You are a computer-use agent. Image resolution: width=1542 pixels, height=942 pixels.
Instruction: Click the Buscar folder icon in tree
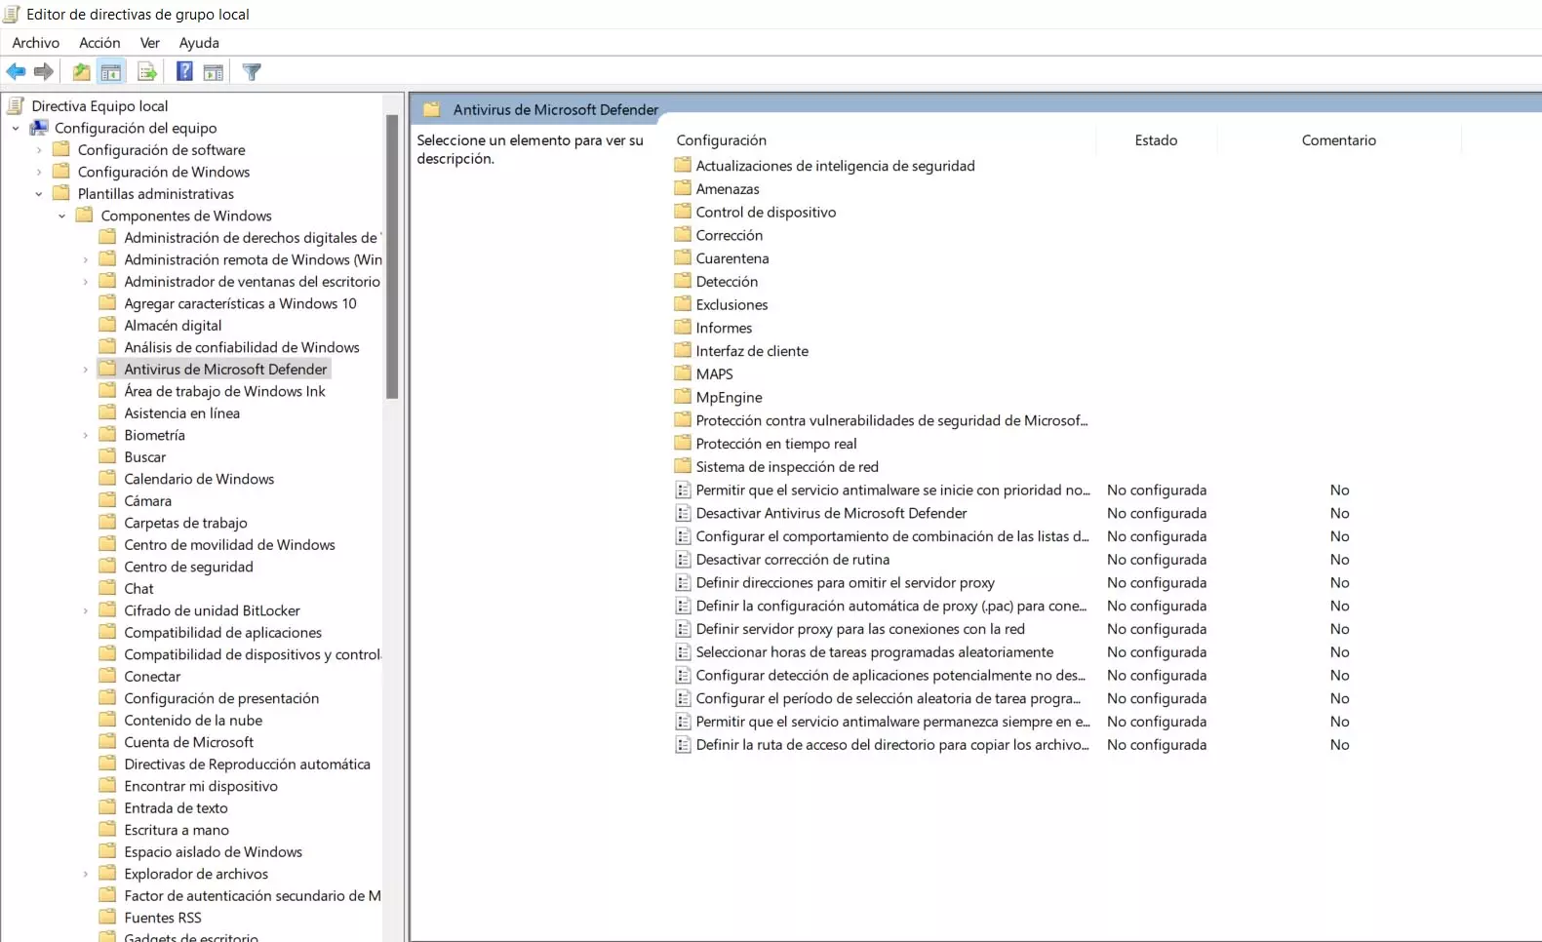pyautogui.click(x=107, y=456)
